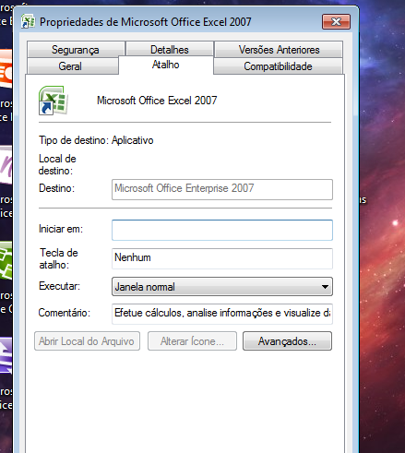This screenshot has width=405, height=453.
Task: Select the Atalho tab
Action: click(x=166, y=65)
